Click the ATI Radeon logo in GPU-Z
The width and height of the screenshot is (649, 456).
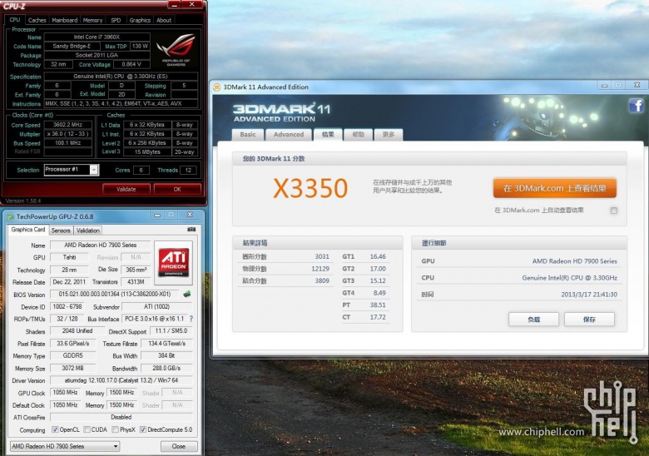173,263
